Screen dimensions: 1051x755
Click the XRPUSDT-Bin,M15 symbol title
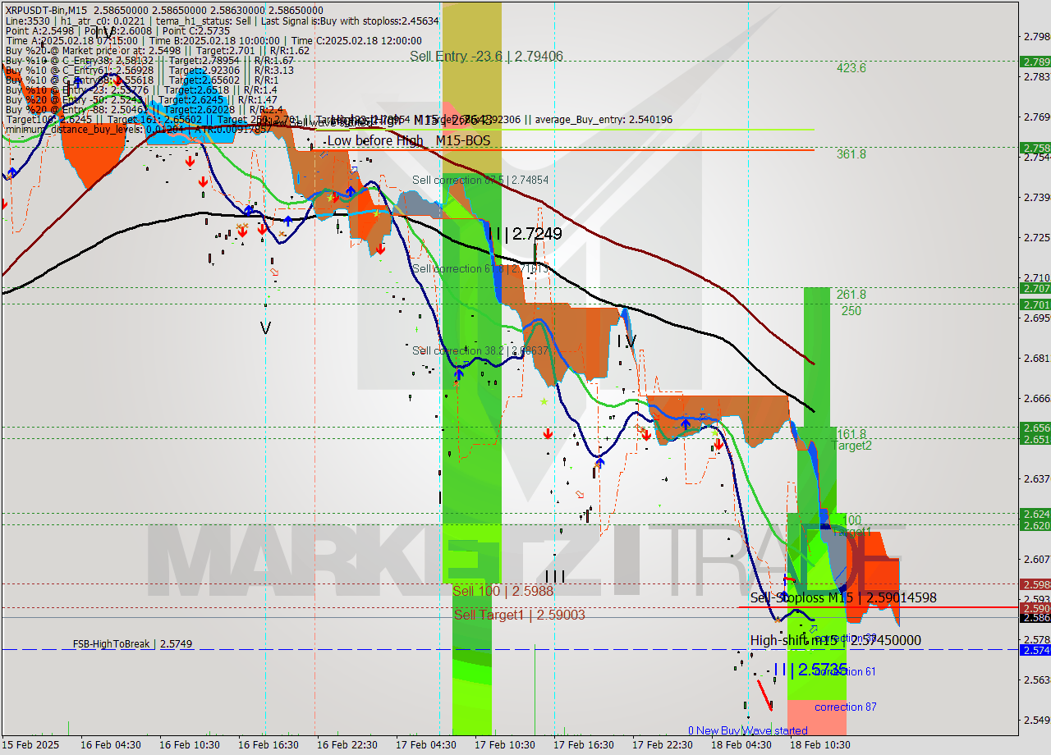[43, 9]
